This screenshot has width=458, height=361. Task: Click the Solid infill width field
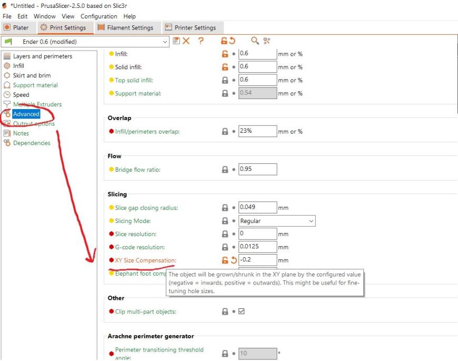coord(257,66)
